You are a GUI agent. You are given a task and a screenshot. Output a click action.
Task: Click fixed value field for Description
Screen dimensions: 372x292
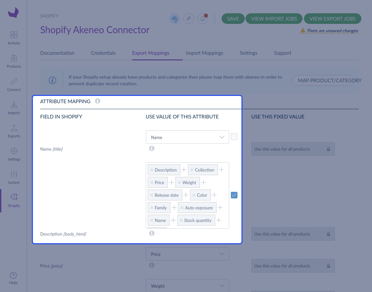[293, 234]
